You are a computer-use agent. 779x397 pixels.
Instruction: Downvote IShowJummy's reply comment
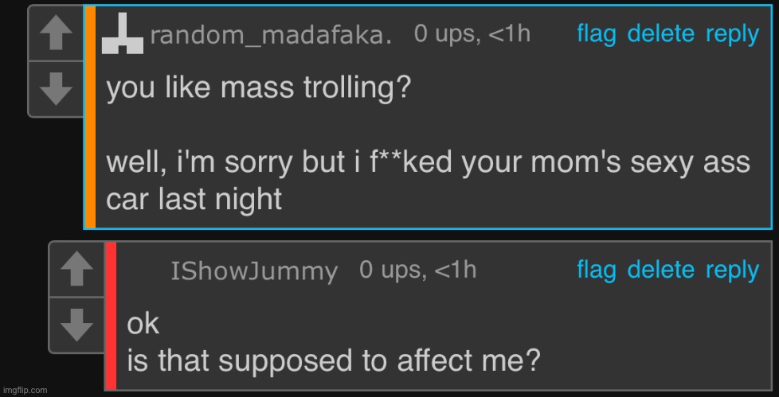pos(76,325)
